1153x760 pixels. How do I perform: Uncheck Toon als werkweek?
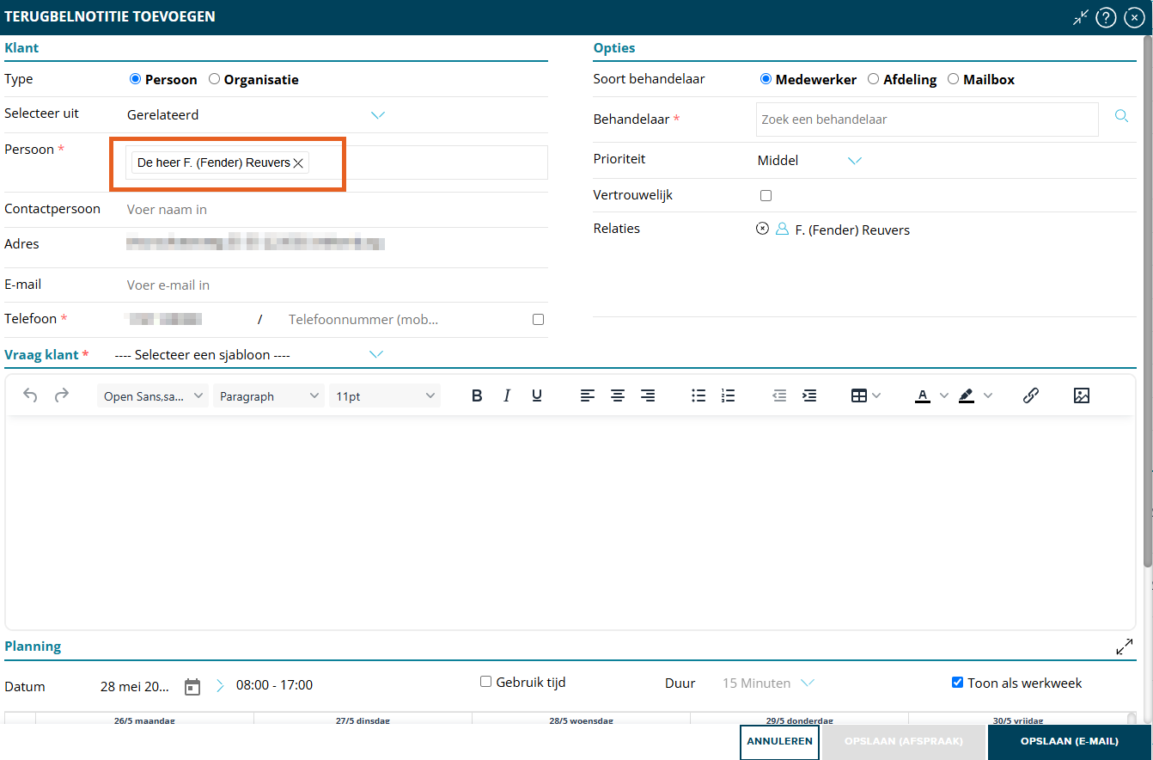coord(957,683)
